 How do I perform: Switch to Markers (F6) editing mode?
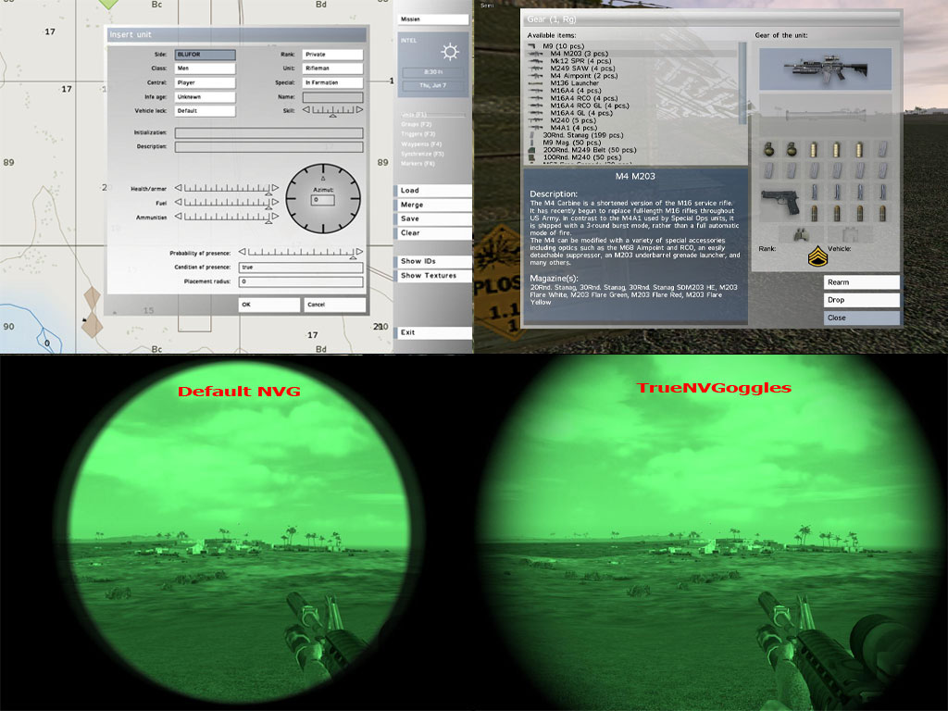pos(418,164)
